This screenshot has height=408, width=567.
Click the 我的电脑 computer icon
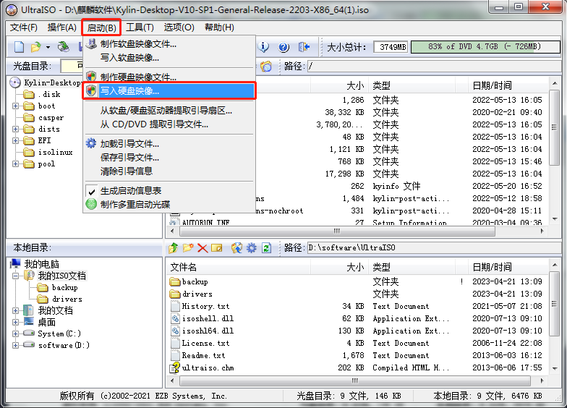tap(16, 263)
